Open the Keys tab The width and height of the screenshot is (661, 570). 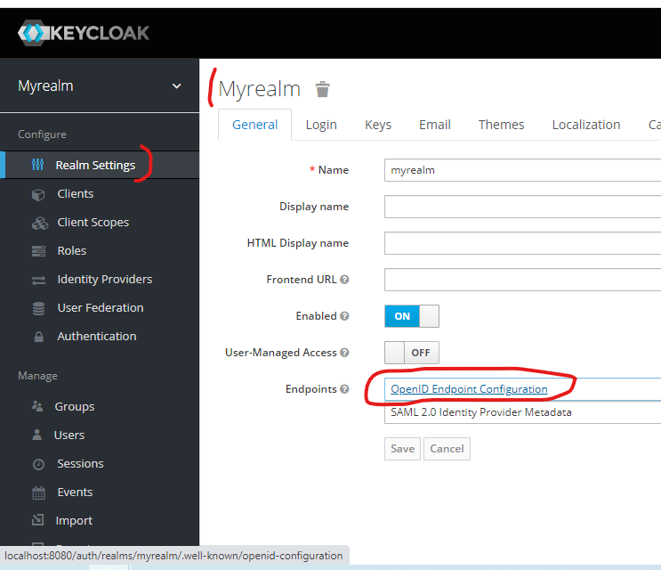(378, 125)
